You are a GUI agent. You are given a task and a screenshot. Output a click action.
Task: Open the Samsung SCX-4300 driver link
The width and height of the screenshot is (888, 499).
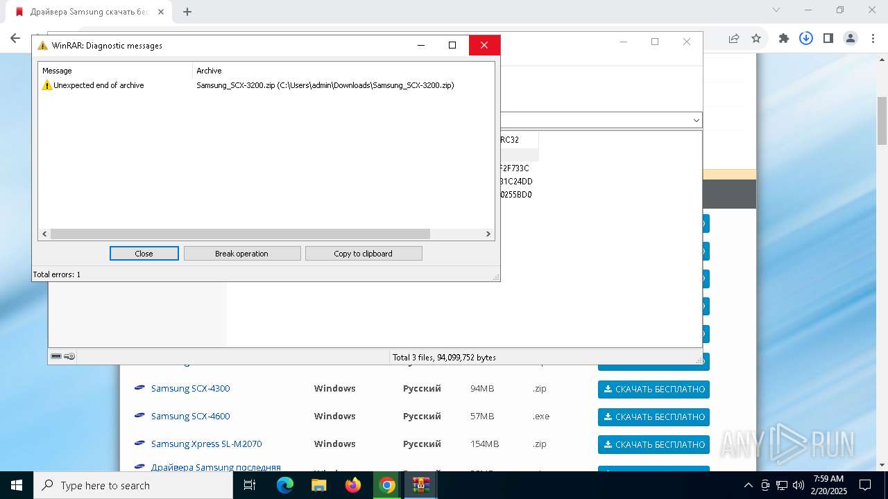pyautogui.click(x=190, y=388)
